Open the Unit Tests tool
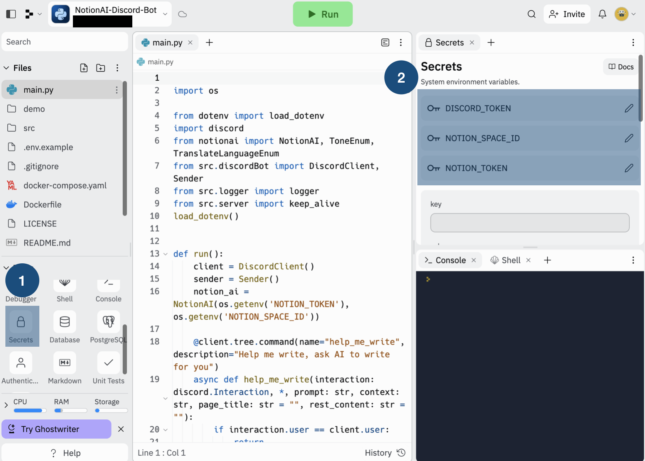The height and width of the screenshot is (461, 645). 108,368
